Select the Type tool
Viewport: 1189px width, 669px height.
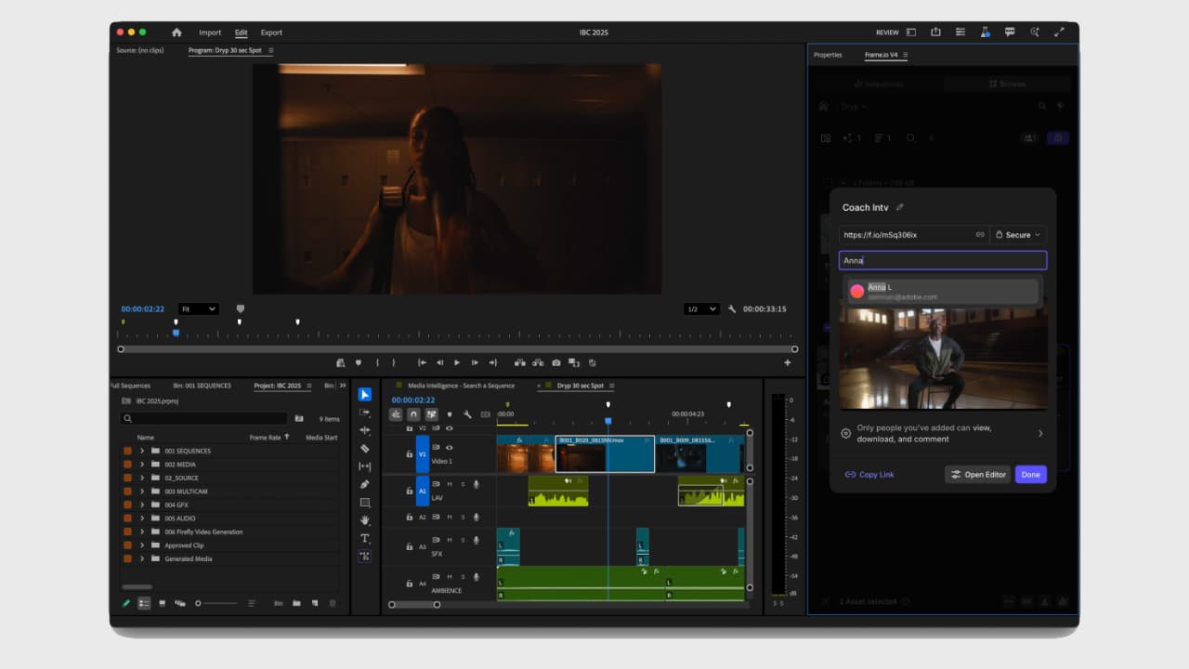click(364, 538)
